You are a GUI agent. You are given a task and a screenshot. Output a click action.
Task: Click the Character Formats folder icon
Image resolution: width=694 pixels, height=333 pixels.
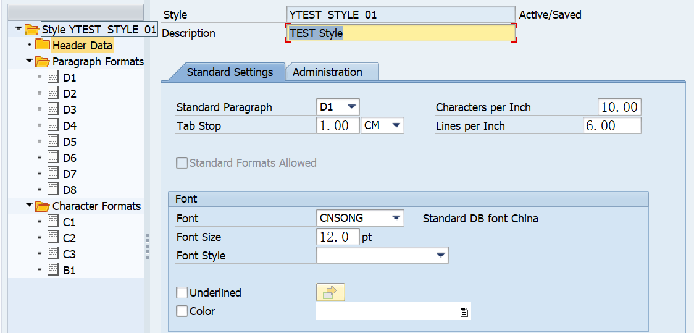[43, 206]
